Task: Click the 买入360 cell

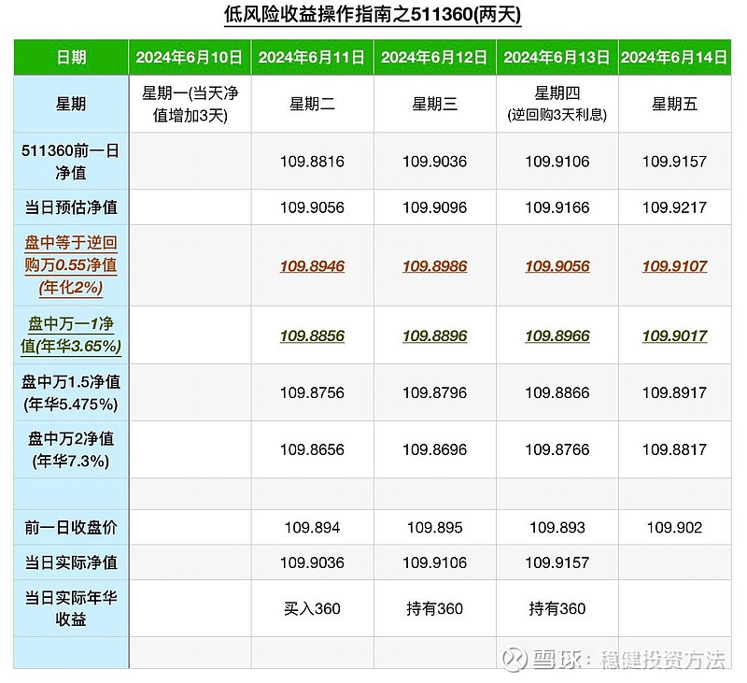Action: 313,607
